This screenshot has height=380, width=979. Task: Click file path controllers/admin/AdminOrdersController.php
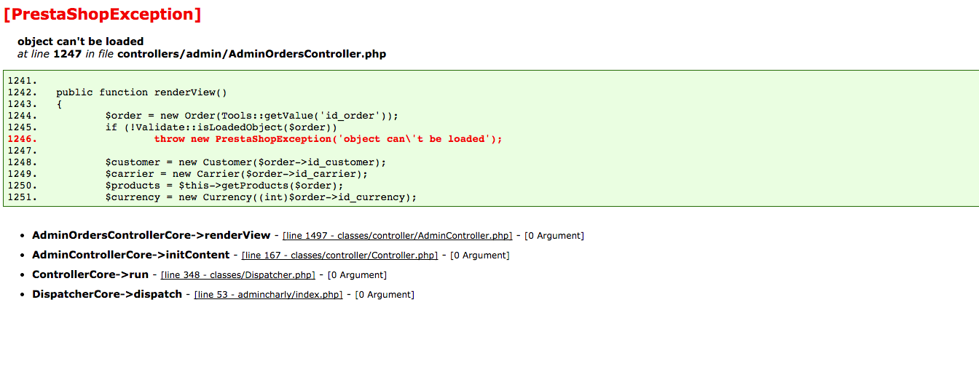[x=252, y=54]
